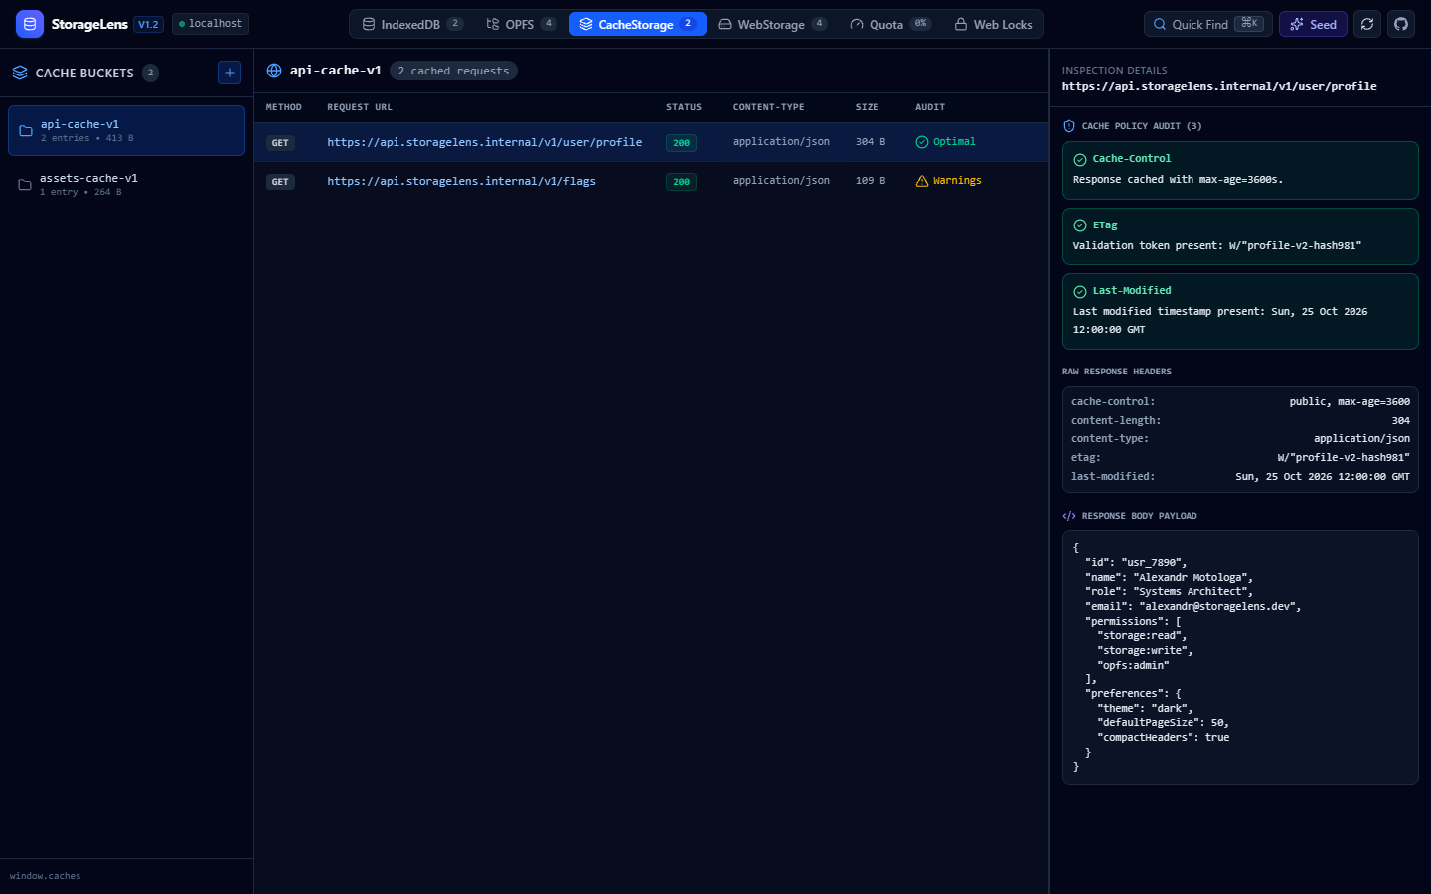
Task: Click the StorageLens database logo icon
Action: (x=30, y=24)
